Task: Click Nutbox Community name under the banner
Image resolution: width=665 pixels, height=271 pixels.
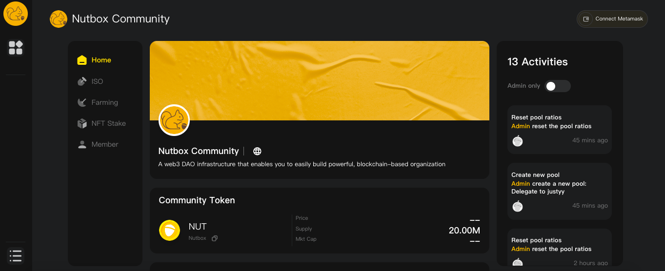Action: click(199, 151)
